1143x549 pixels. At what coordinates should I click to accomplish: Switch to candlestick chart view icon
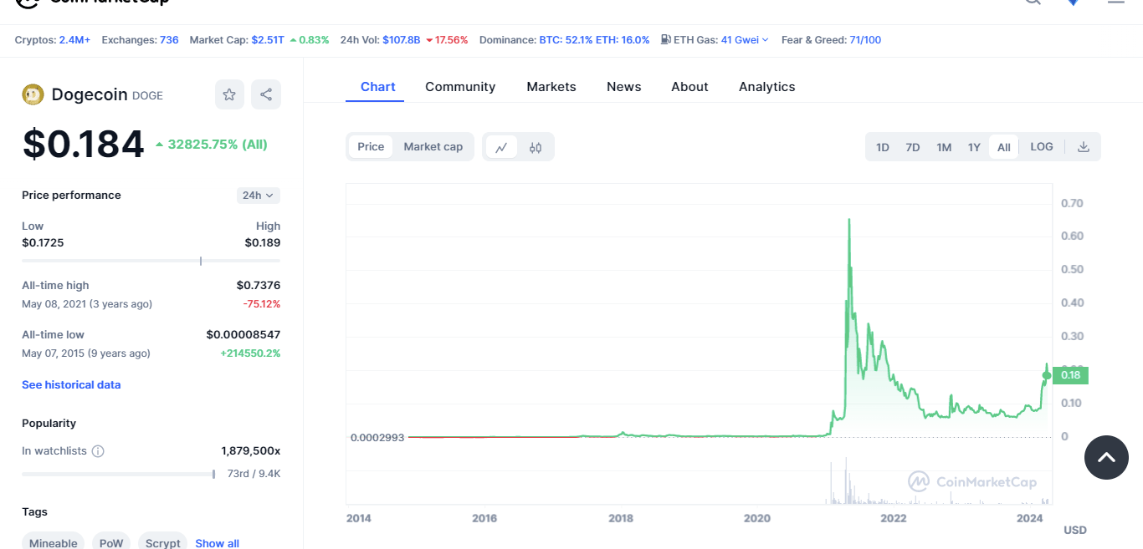(x=536, y=147)
